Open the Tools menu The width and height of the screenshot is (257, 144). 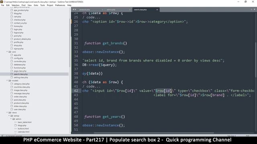43,5
